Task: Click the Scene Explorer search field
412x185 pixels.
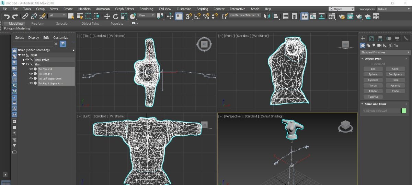Action: [x=33, y=44]
